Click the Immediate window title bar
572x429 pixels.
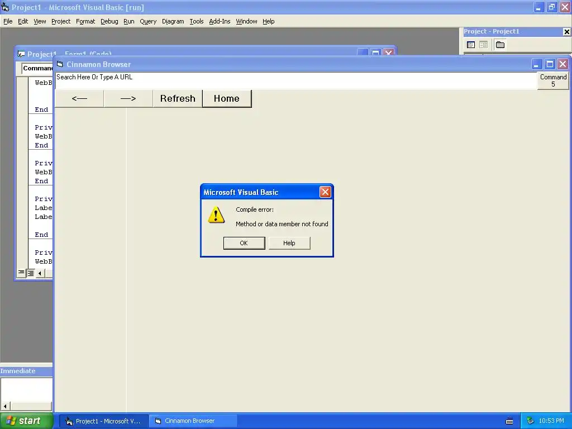(26, 371)
